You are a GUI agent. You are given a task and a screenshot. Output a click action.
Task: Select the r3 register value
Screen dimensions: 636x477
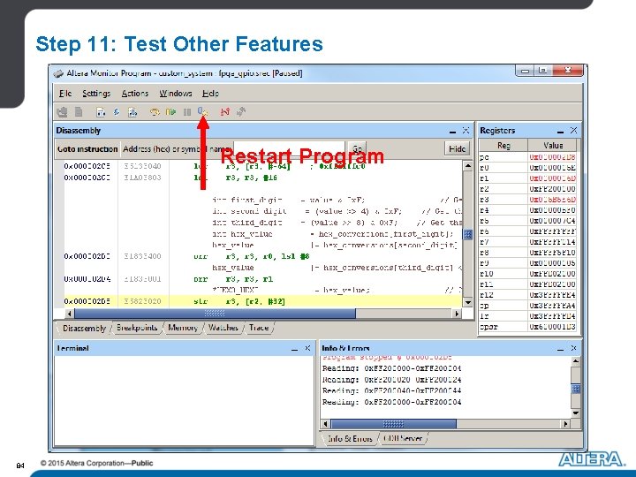click(552, 200)
